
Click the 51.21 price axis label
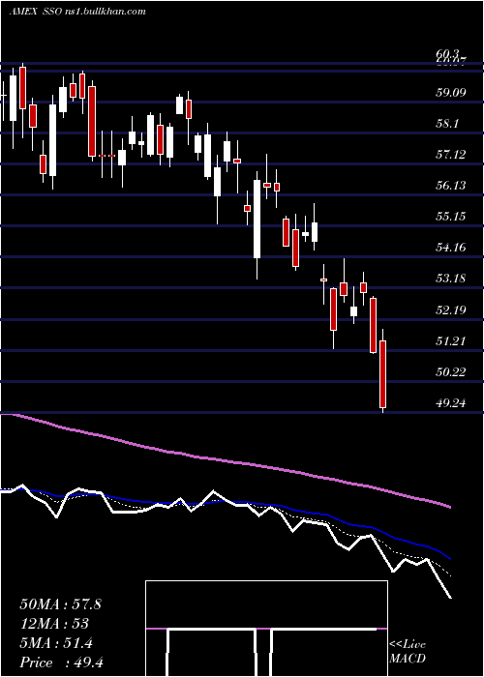tap(451, 341)
